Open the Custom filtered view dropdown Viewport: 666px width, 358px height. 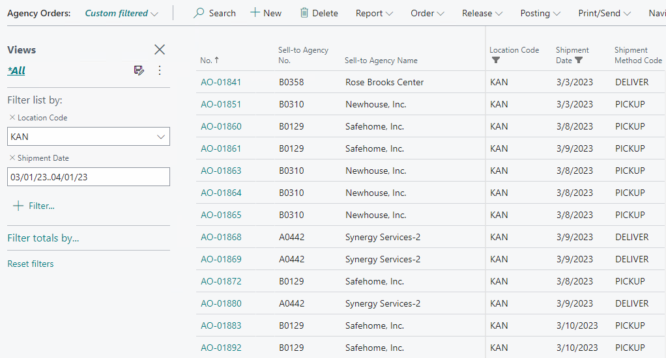pos(121,13)
